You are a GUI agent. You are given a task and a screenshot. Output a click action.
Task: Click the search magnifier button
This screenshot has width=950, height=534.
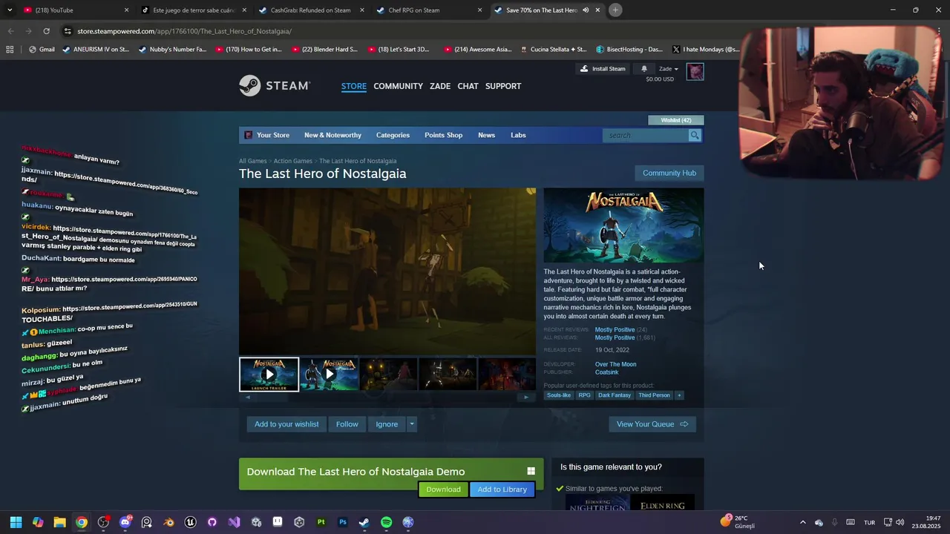click(x=695, y=135)
